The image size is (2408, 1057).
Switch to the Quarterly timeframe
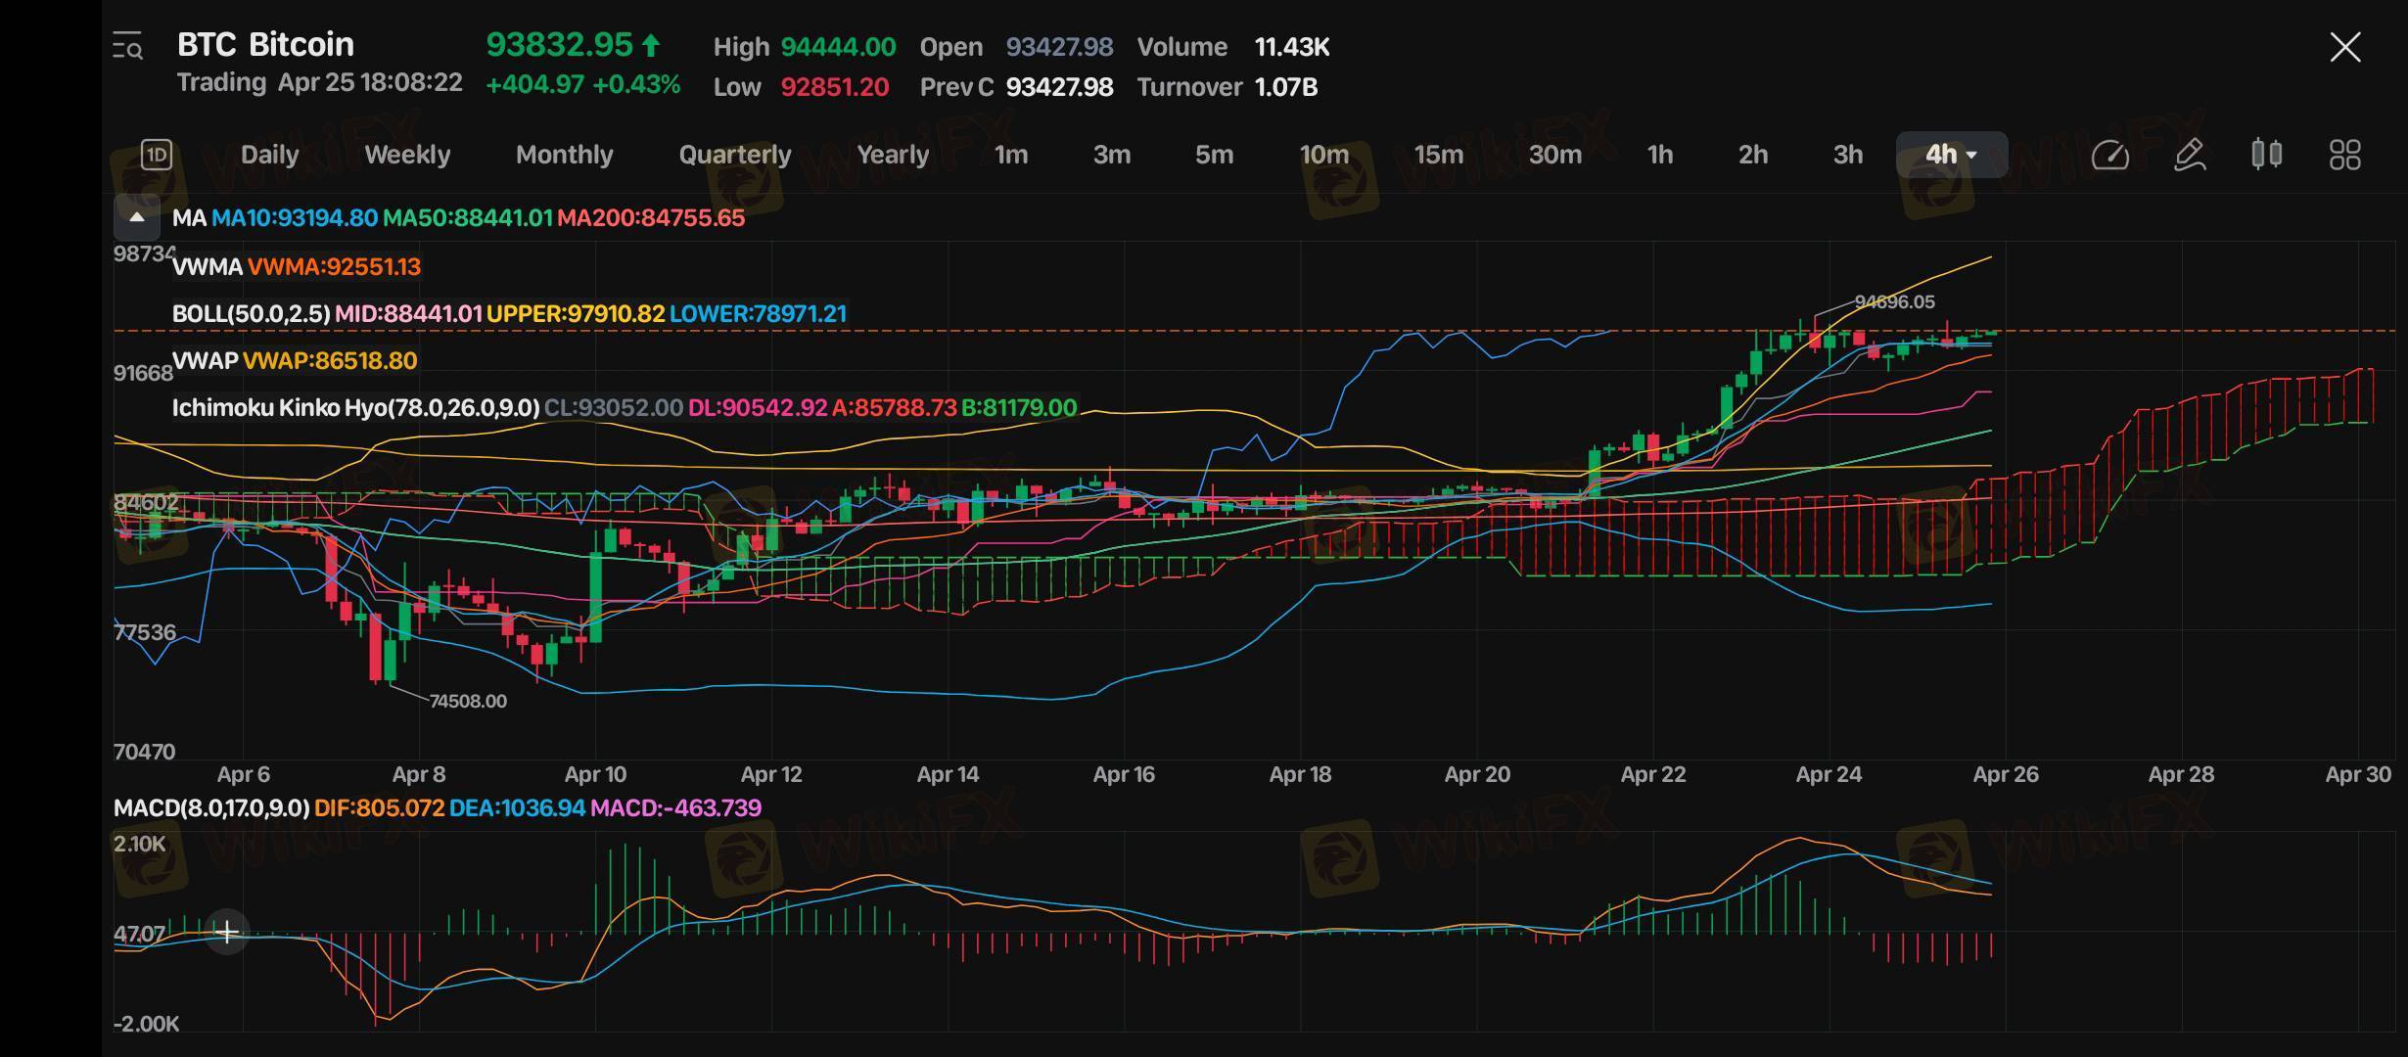(735, 155)
